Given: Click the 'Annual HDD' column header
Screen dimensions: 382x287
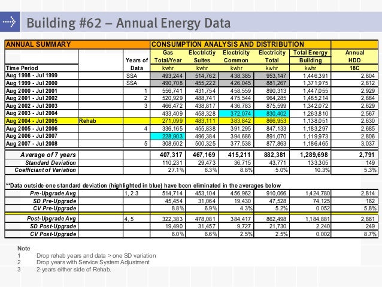Looking at the screenshot, I should coord(354,56).
